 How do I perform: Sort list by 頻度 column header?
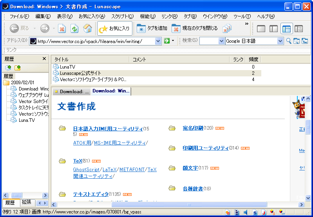253,59
